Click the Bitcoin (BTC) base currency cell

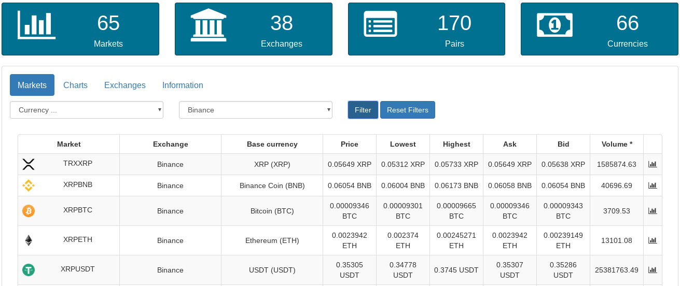click(272, 211)
